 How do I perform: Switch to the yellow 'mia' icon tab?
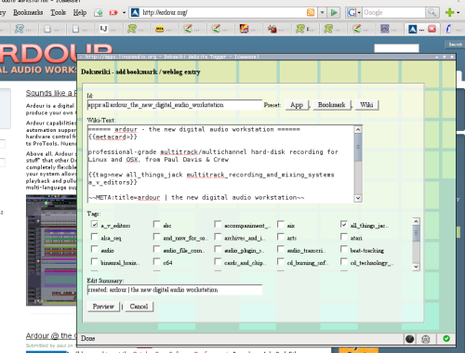[164, 29]
